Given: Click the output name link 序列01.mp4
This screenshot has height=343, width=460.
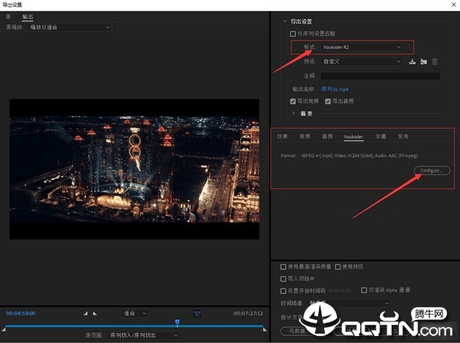Looking at the screenshot, I should (x=335, y=89).
